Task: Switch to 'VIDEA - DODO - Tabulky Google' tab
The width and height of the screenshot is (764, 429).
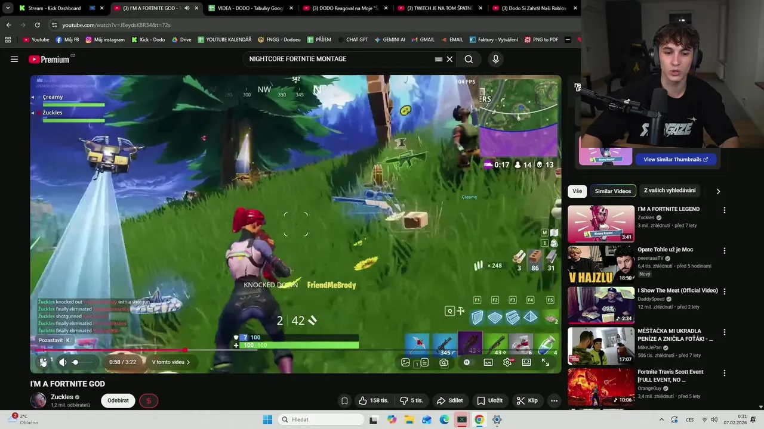Action: tap(249, 8)
